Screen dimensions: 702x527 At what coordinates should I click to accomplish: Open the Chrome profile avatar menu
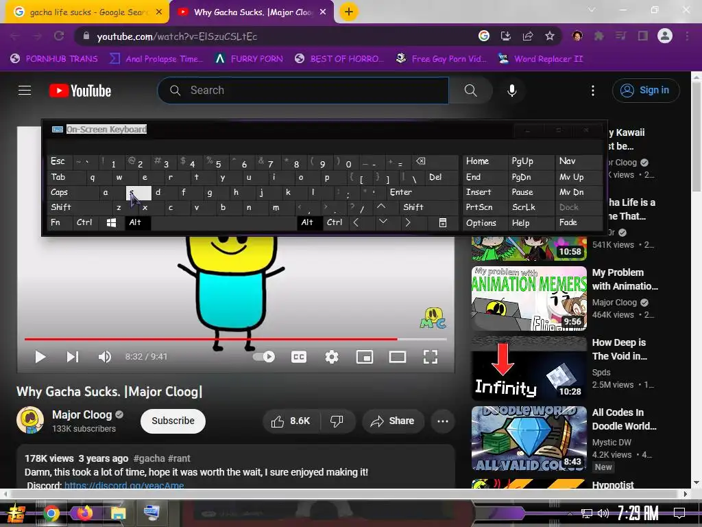pyautogui.click(x=665, y=36)
